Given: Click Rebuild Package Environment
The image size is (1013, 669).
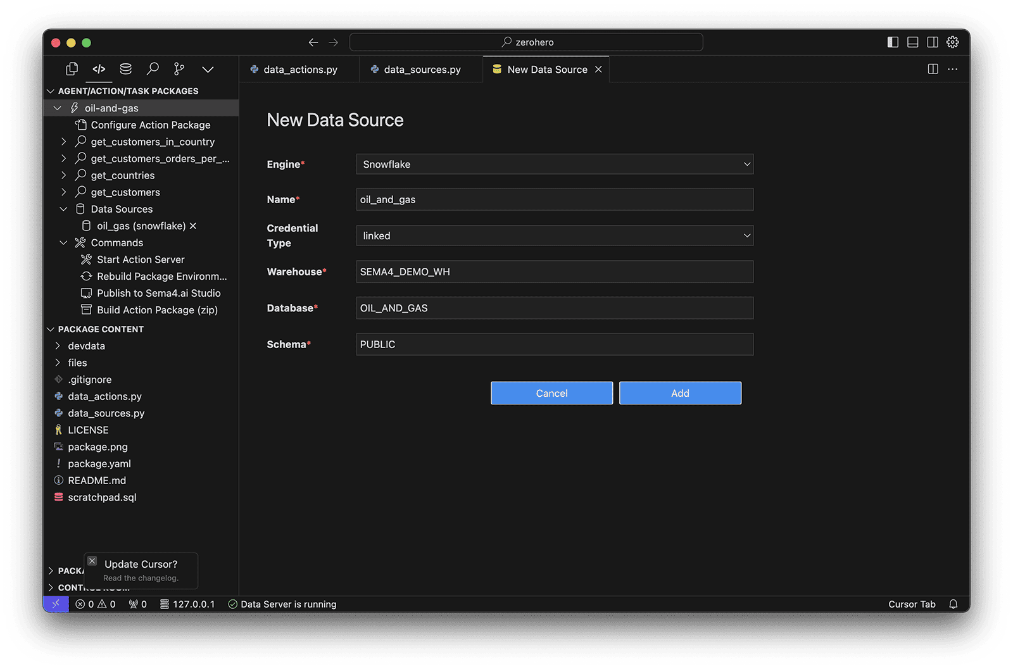Looking at the screenshot, I should click(x=161, y=276).
